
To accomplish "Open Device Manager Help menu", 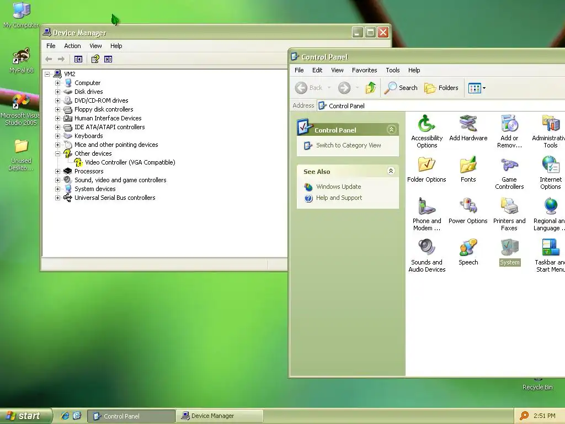I will click(x=116, y=46).
